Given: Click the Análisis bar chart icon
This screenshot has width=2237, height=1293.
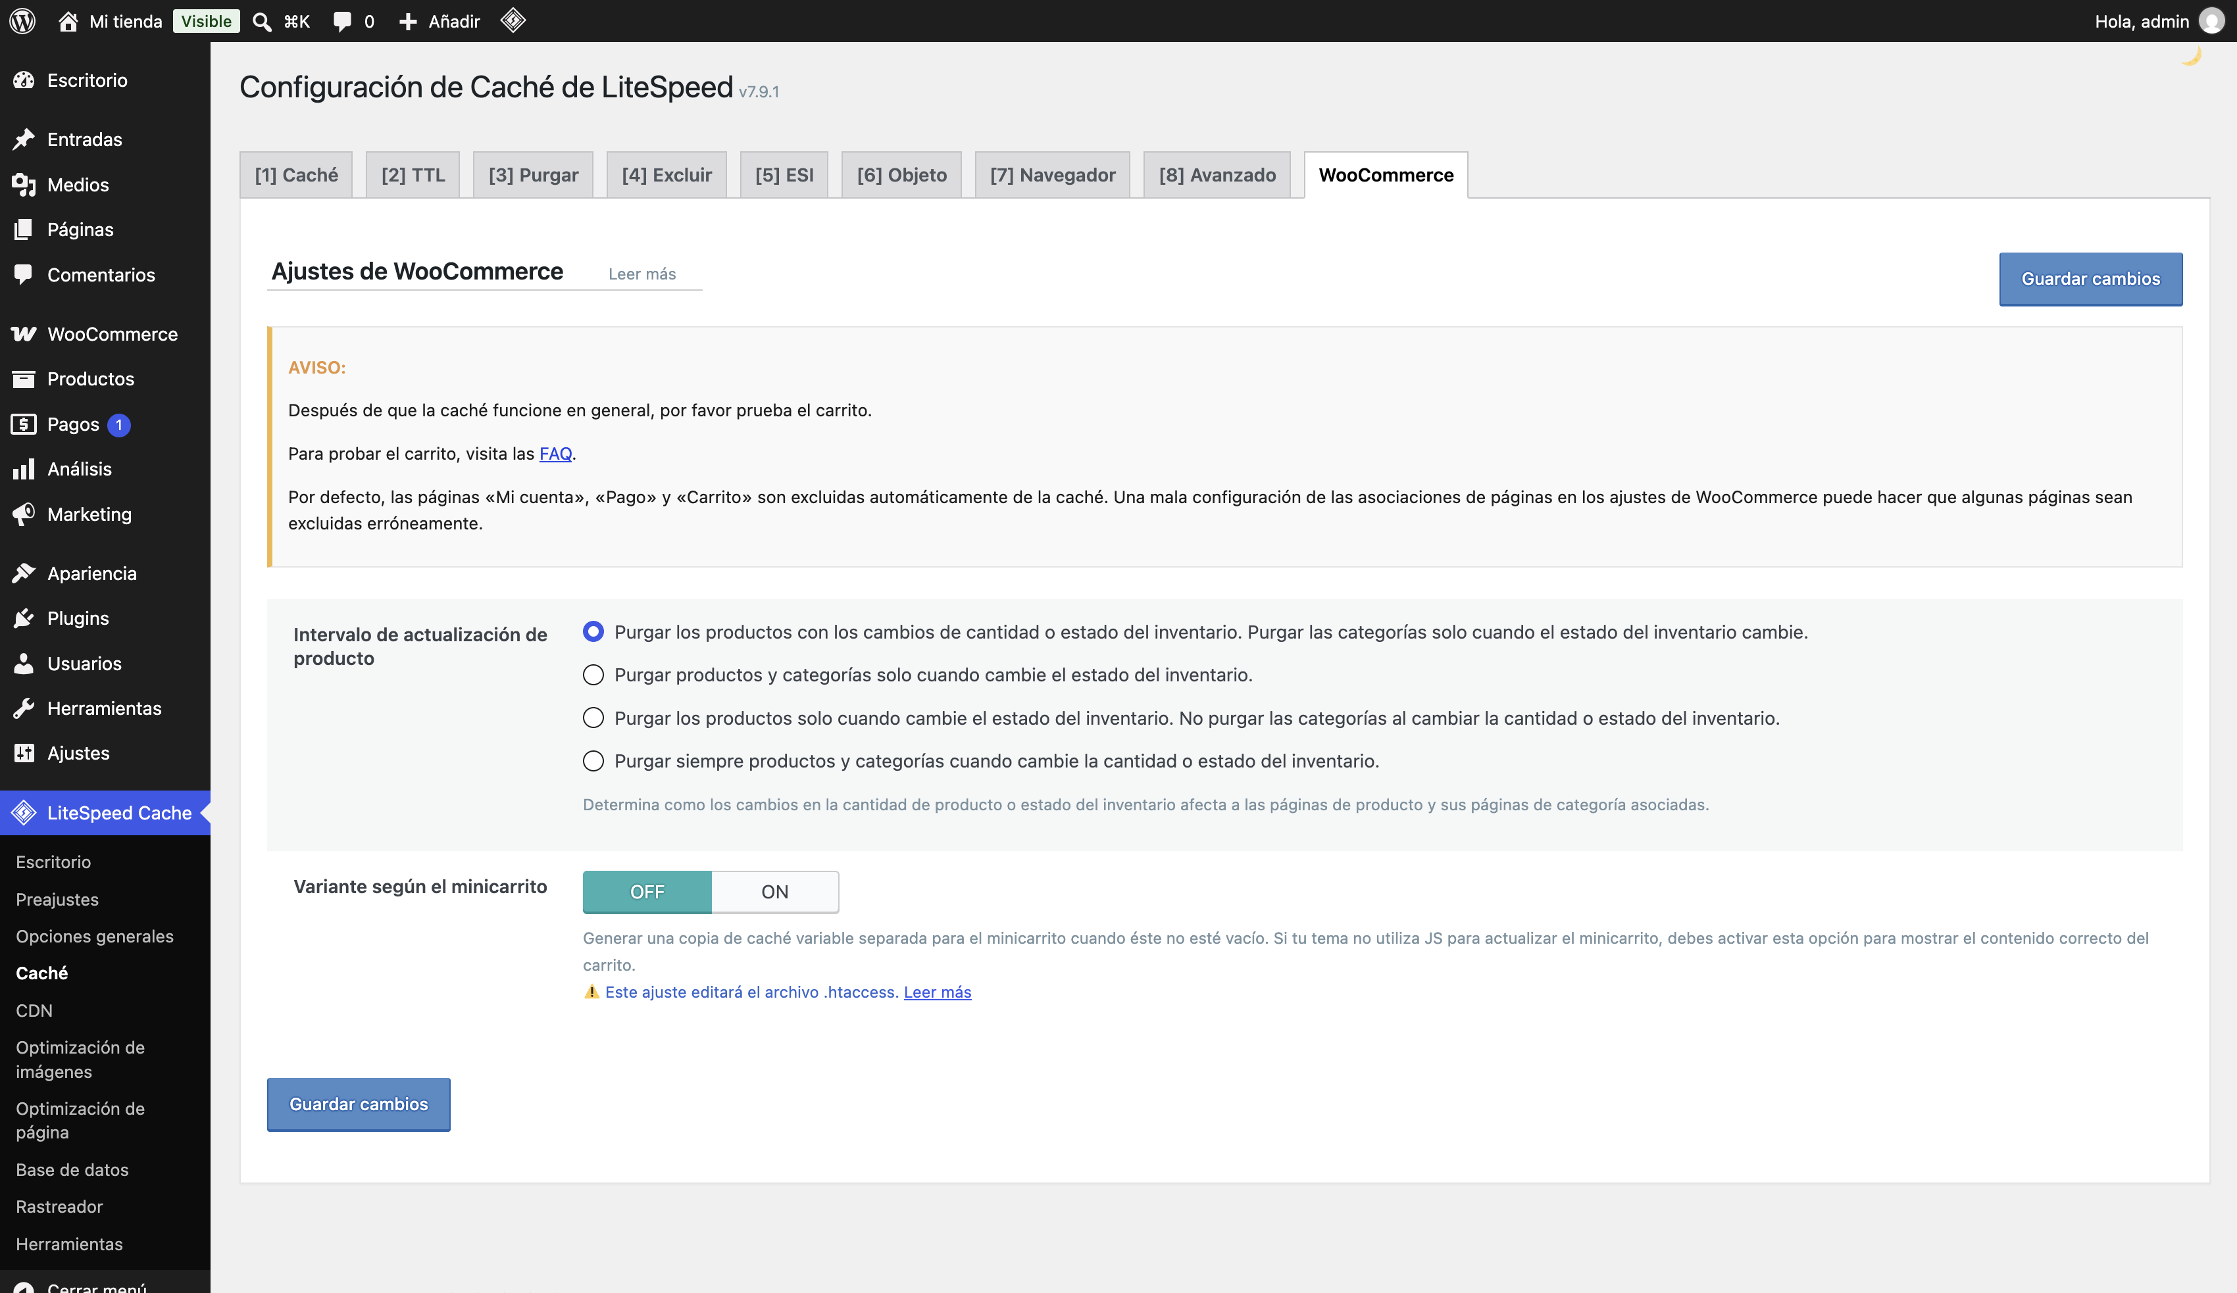Looking at the screenshot, I should [24, 468].
